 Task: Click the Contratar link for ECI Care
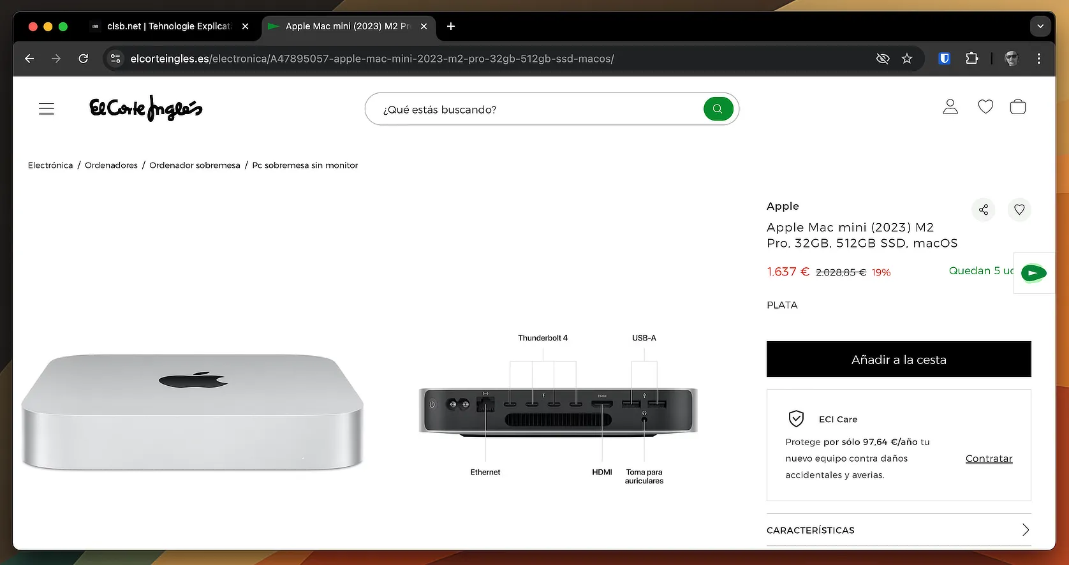(989, 459)
